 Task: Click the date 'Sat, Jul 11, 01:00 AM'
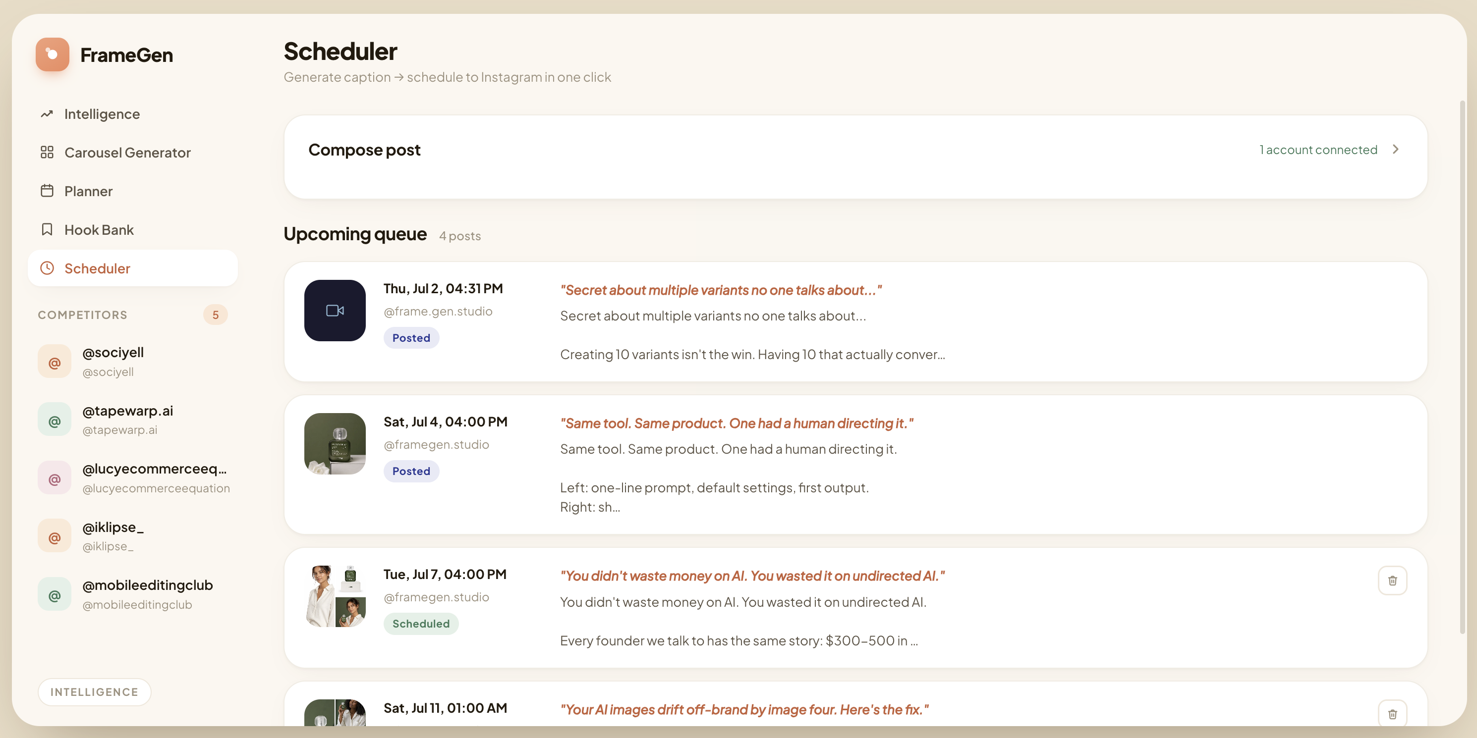coord(446,708)
